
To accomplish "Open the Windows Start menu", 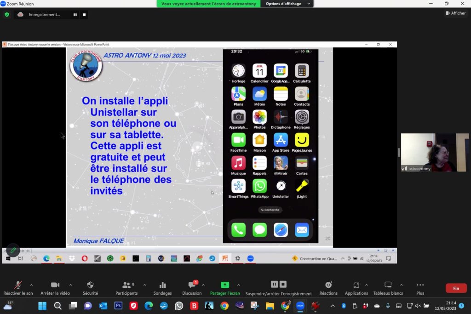I will (x=42, y=306).
